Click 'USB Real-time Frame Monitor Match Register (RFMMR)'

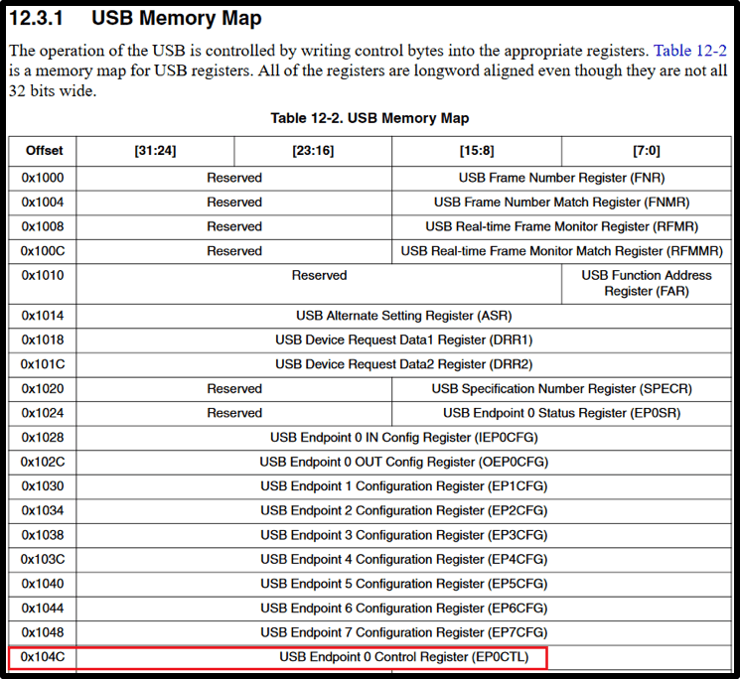click(561, 251)
